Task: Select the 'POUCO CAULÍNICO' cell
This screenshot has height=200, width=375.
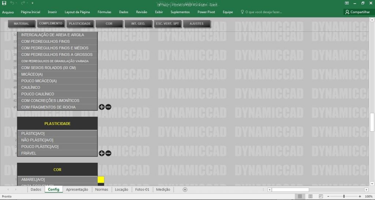Action: coord(57,94)
